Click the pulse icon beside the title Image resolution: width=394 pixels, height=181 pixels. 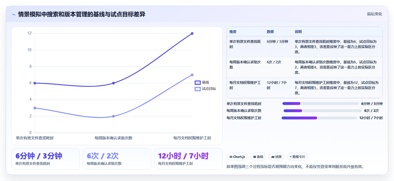[x=14, y=14]
